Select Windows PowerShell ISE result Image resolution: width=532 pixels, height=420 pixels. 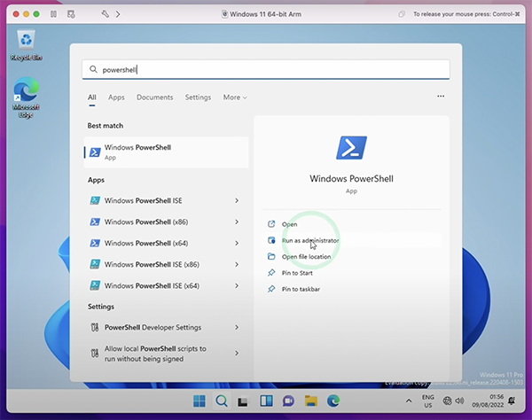coord(165,200)
